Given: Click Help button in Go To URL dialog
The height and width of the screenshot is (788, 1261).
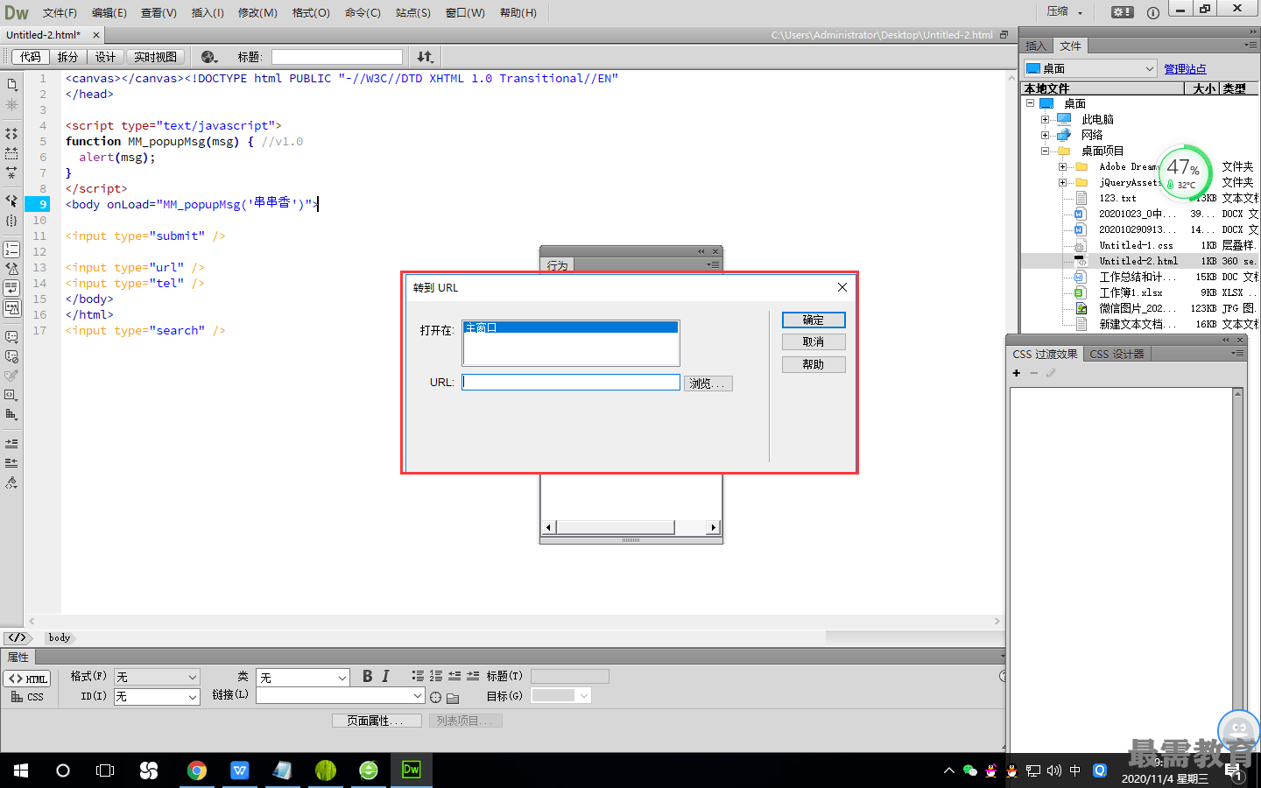Looking at the screenshot, I should click(814, 364).
